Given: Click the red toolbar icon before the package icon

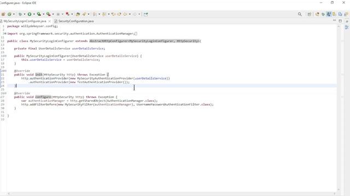Looking at the screenshot, I should pos(67,14).
